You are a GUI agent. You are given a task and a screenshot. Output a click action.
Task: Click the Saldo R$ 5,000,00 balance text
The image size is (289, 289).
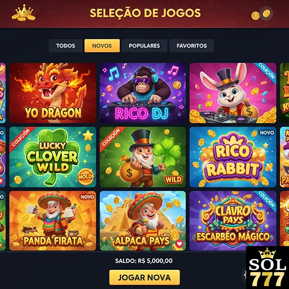tap(144, 261)
